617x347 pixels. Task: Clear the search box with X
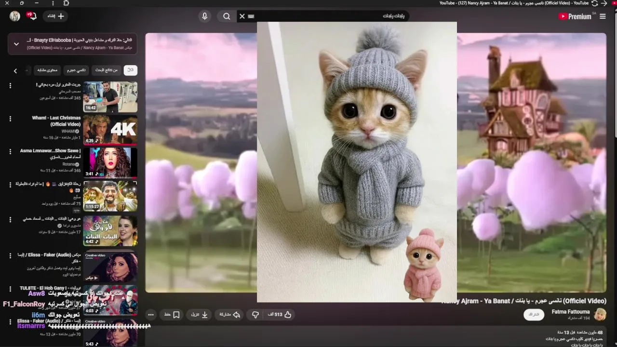pos(242,16)
